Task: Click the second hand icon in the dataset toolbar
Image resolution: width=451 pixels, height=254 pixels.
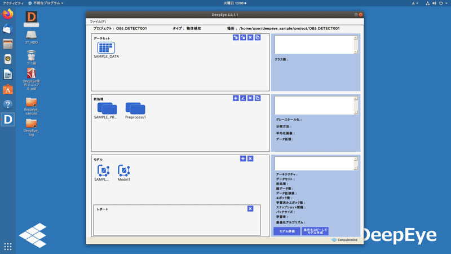Action: [243, 37]
